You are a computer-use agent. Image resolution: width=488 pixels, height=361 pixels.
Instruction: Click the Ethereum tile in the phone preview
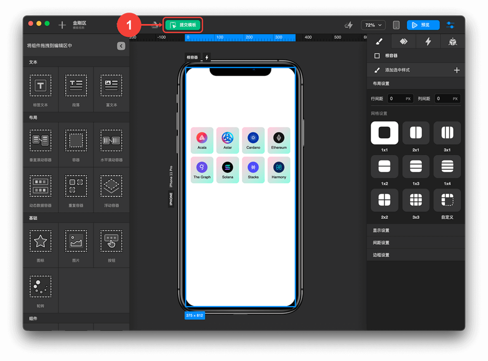279,140
